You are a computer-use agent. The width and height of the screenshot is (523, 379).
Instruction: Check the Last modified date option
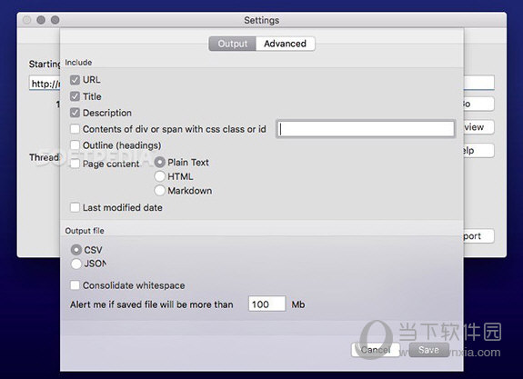pyautogui.click(x=75, y=207)
